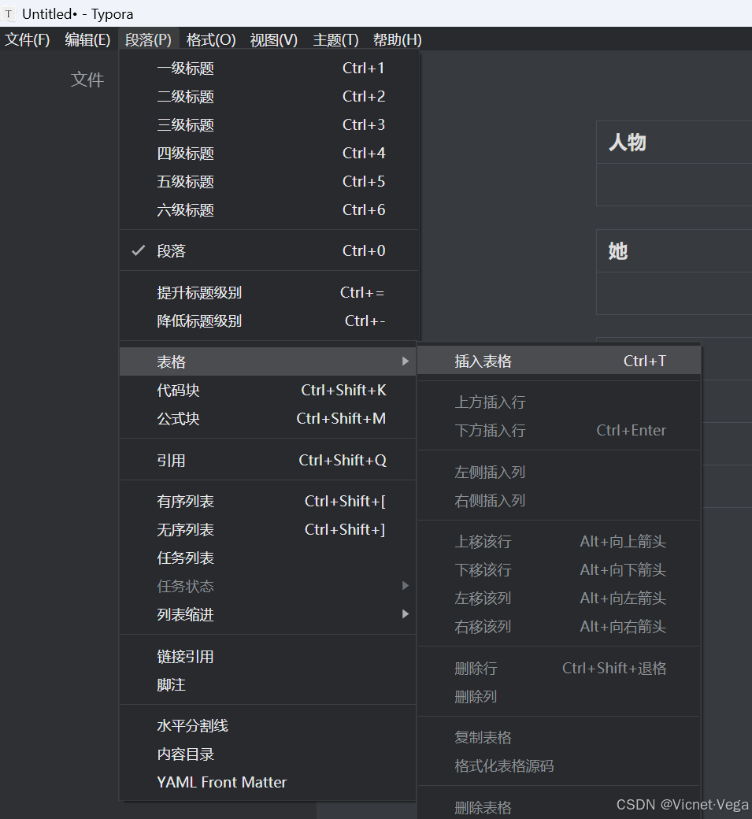Expand the 列表缩进 submenu

(x=405, y=614)
